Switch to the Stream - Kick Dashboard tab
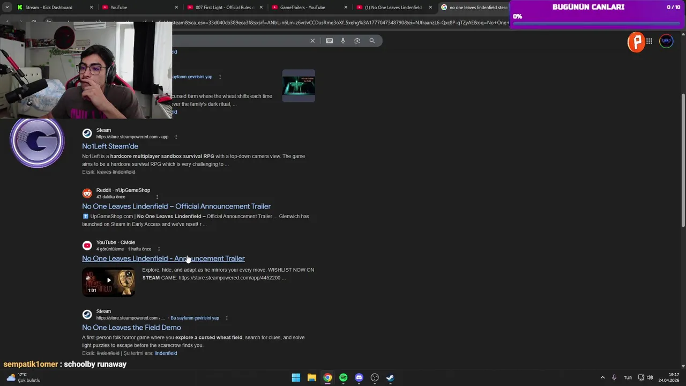The width and height of the screenshot is (686, 386). tap(49, 8)
